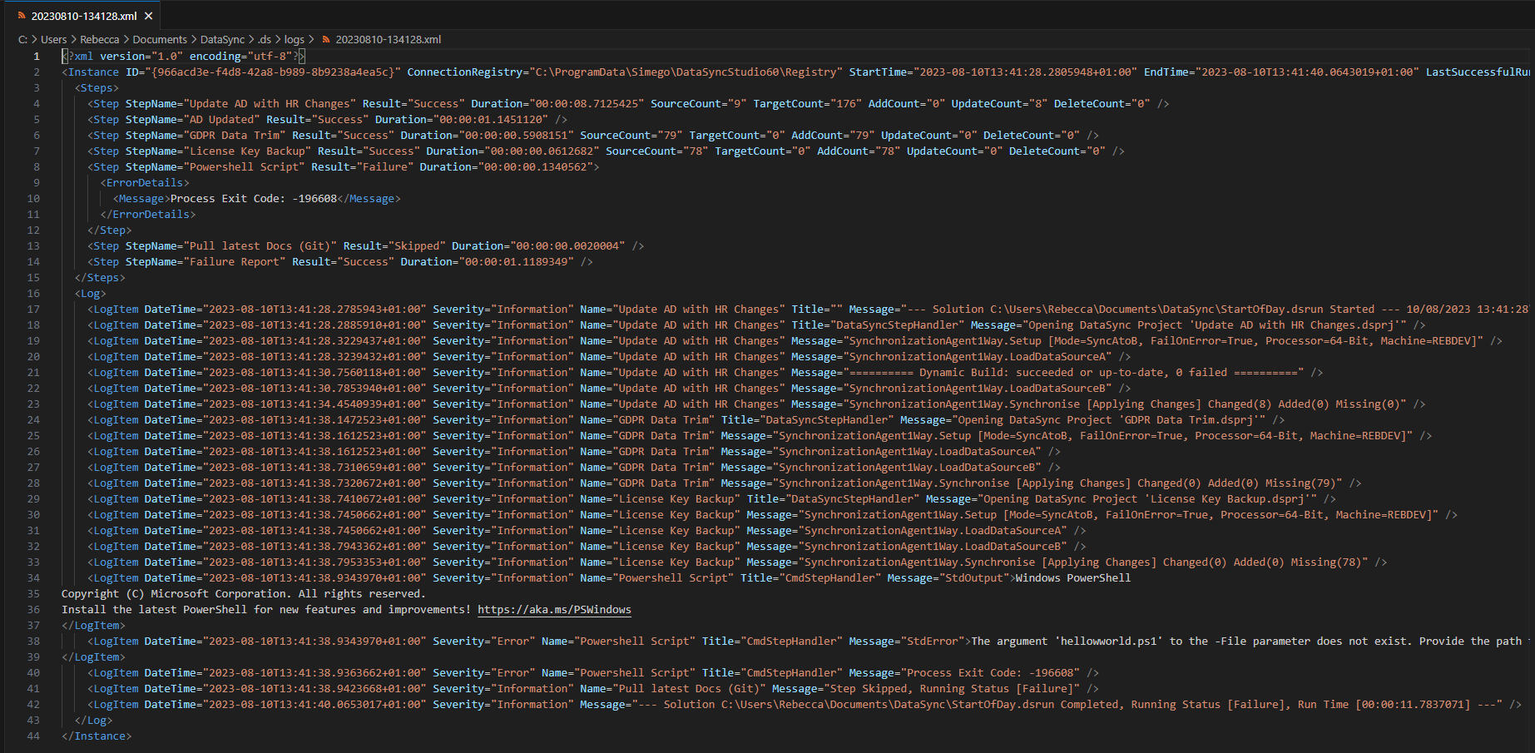Click line number 8 in the gutter

coord(36,167)
